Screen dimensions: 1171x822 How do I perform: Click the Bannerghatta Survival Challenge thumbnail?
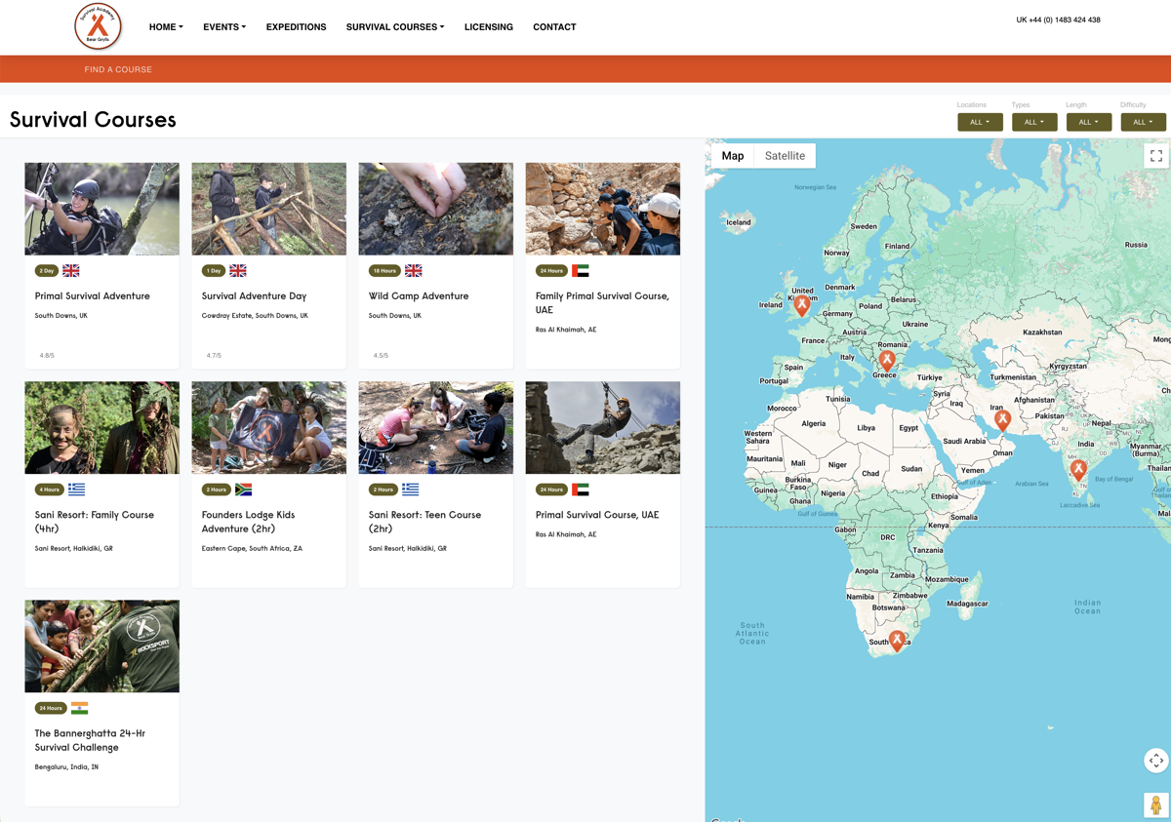click(101, 646)
